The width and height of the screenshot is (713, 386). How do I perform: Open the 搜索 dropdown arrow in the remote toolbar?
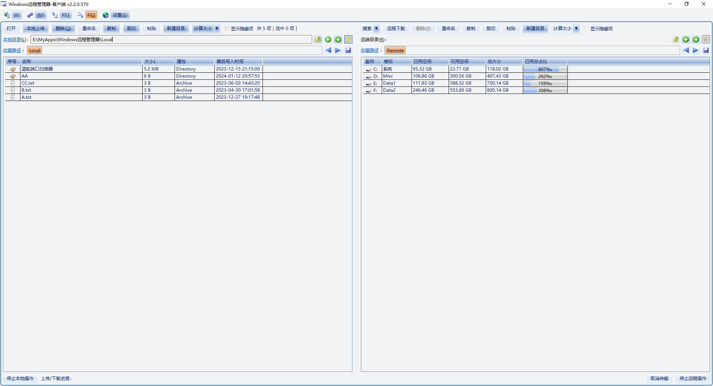point(376,29)
